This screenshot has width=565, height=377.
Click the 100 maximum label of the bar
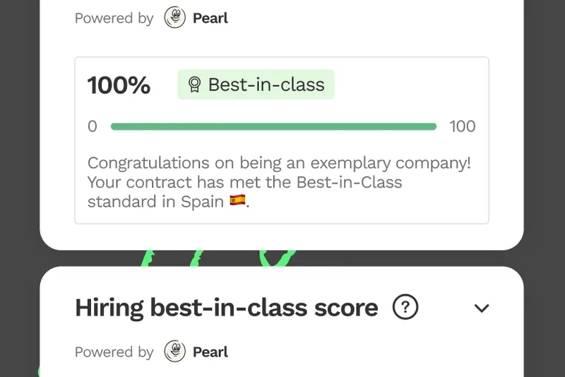click(x=463, y=127)
